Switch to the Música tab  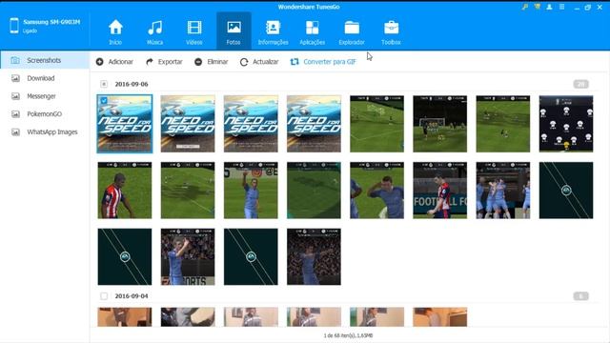tap(154, 31)
